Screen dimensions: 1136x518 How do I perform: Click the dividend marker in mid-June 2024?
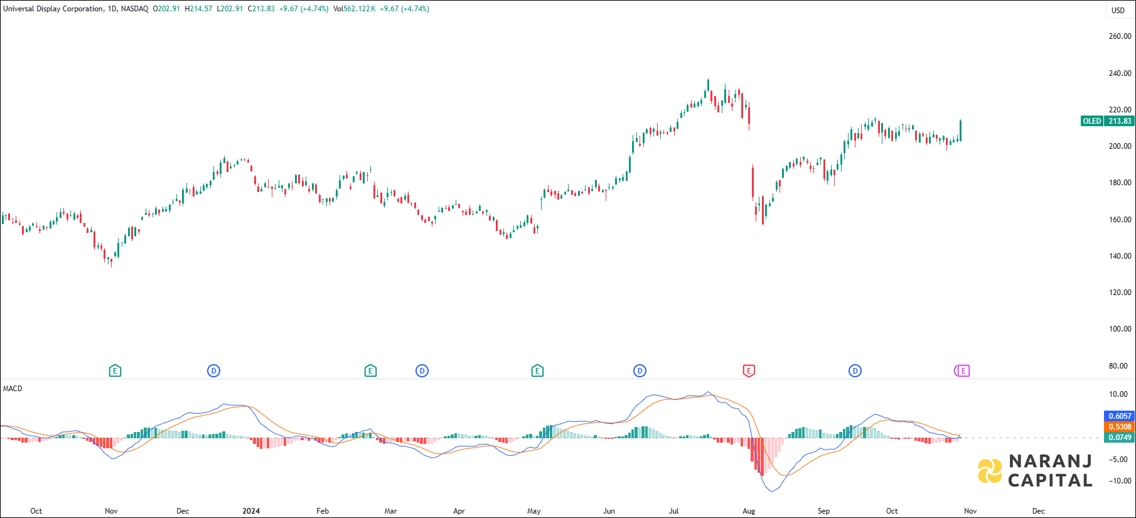coord(640,371)
